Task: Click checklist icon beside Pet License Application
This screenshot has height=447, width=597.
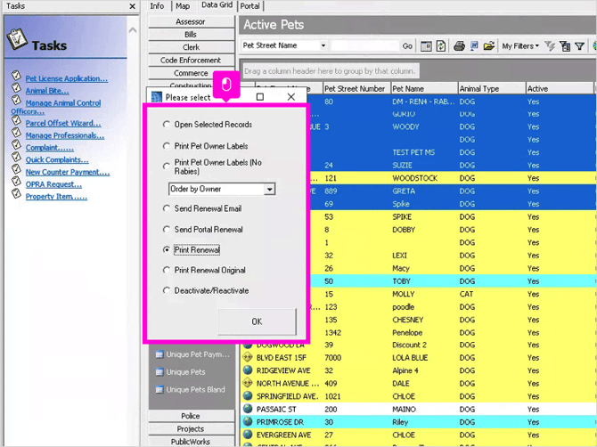Action: (x=16, y=76)
